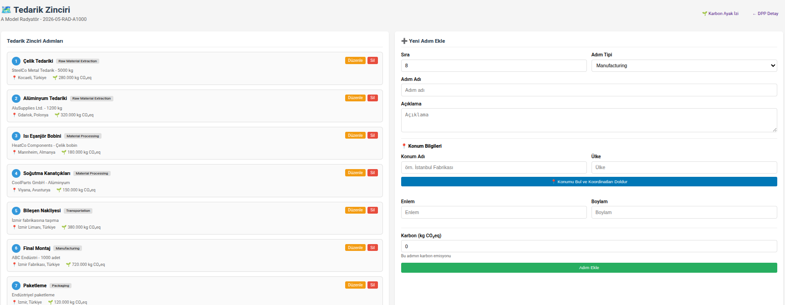
Task: Click the location pin next to Kocaeli, Türkiye
Action: pyautogui.click(x=14, y=78)
